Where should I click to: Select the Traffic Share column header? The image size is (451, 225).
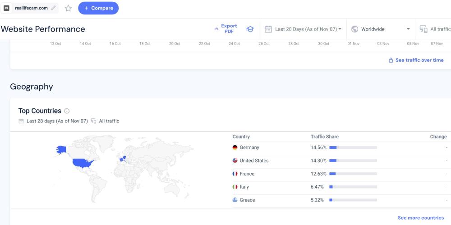pos(324,137)
